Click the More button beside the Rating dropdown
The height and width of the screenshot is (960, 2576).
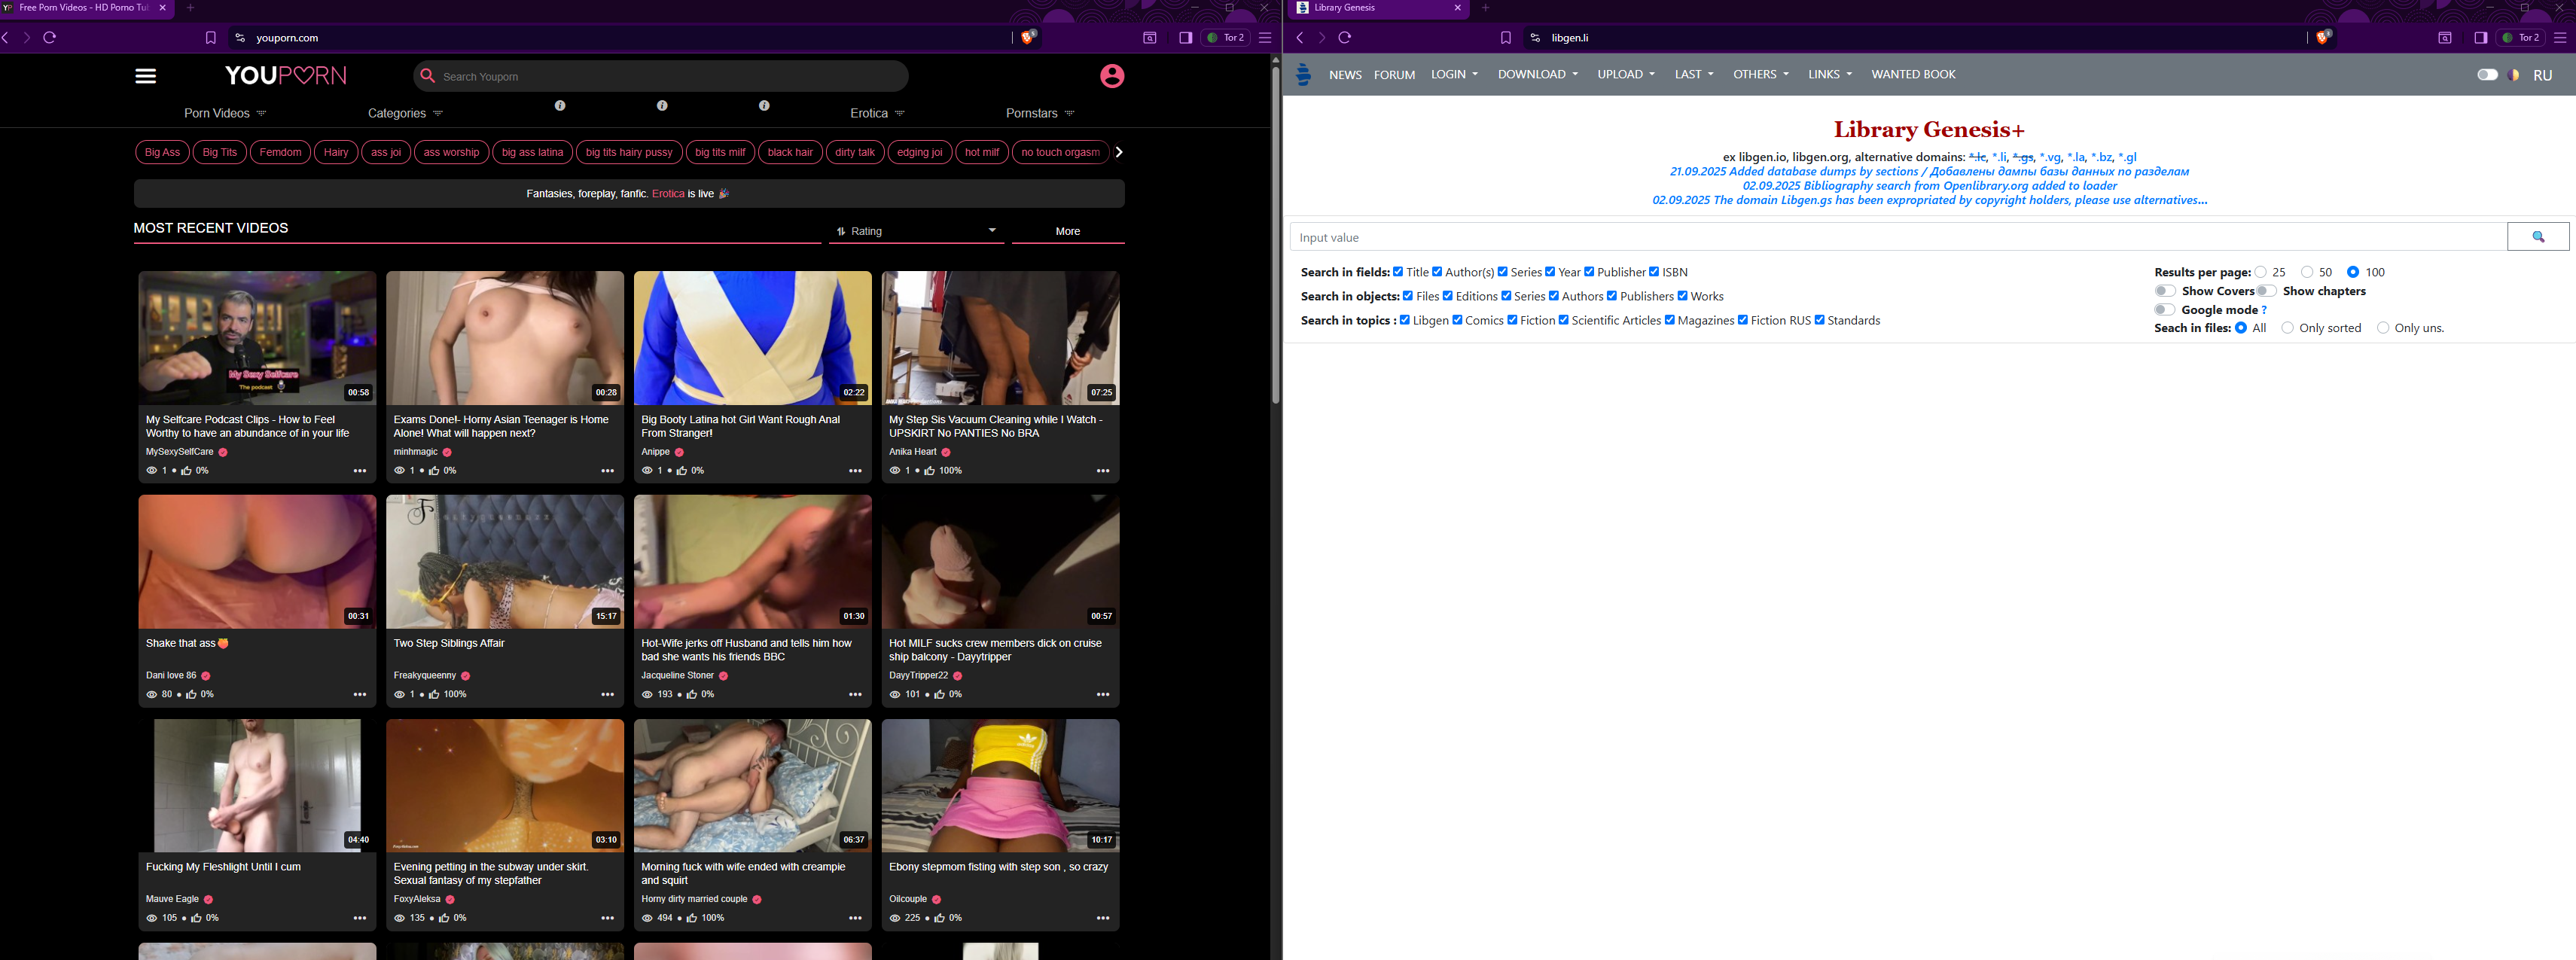(x=1067, y=231)
